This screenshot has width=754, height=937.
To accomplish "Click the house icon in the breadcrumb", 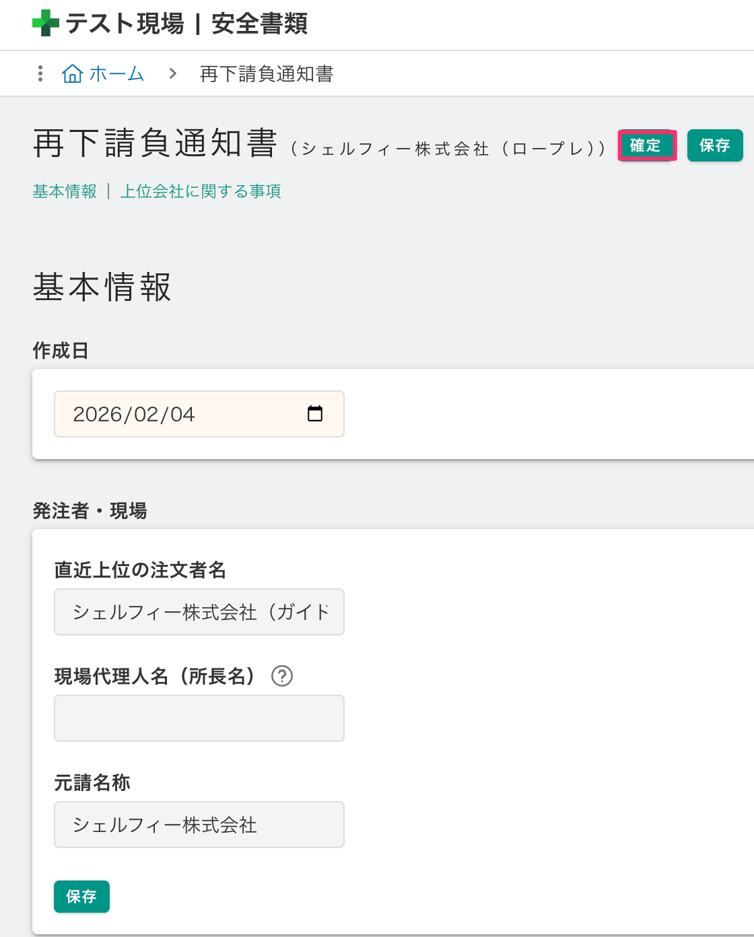I will tap(72, 73).
